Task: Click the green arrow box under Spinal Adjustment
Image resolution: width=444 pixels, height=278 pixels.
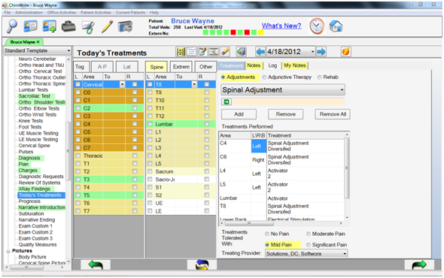Action: (227, 102)
